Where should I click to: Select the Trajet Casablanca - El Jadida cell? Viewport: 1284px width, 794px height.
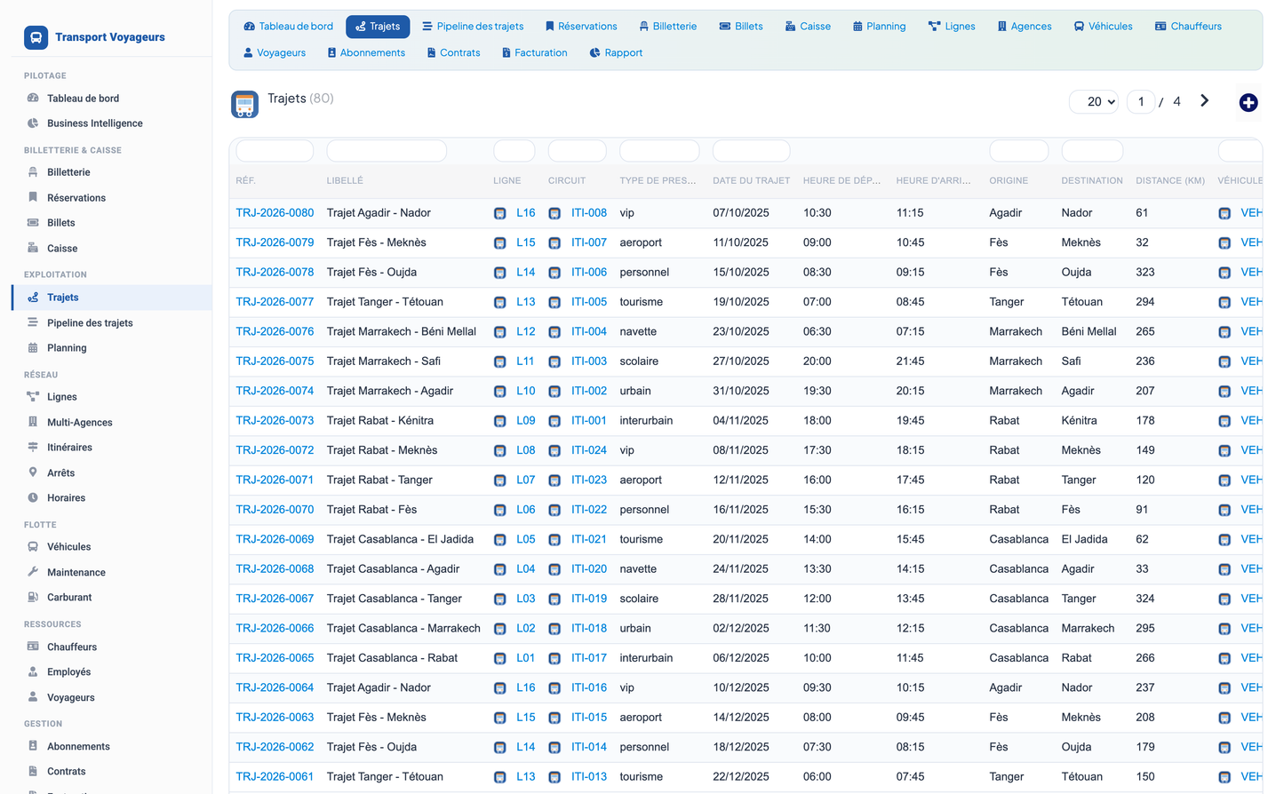pos(400,539)
